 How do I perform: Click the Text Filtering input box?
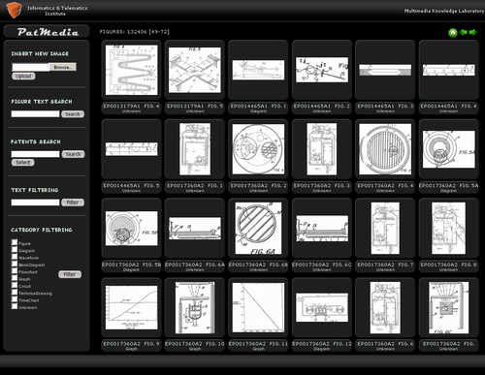click(36, 203)
